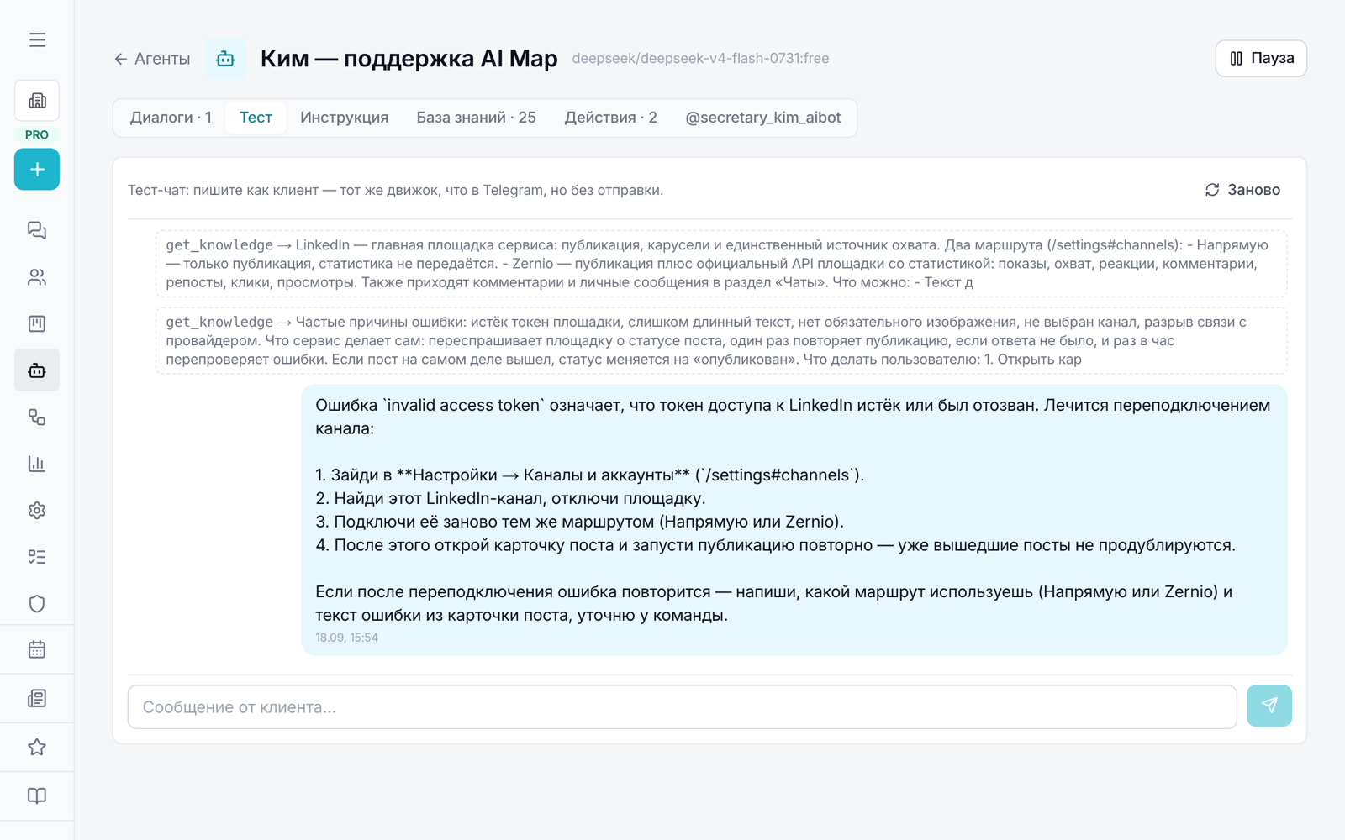
Task: Send the message with the paper-plane button
Action: pos(1269,706)
